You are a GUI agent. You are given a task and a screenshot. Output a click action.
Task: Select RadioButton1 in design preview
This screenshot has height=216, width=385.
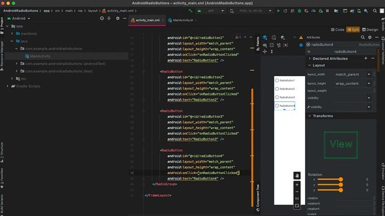(285, 80)
